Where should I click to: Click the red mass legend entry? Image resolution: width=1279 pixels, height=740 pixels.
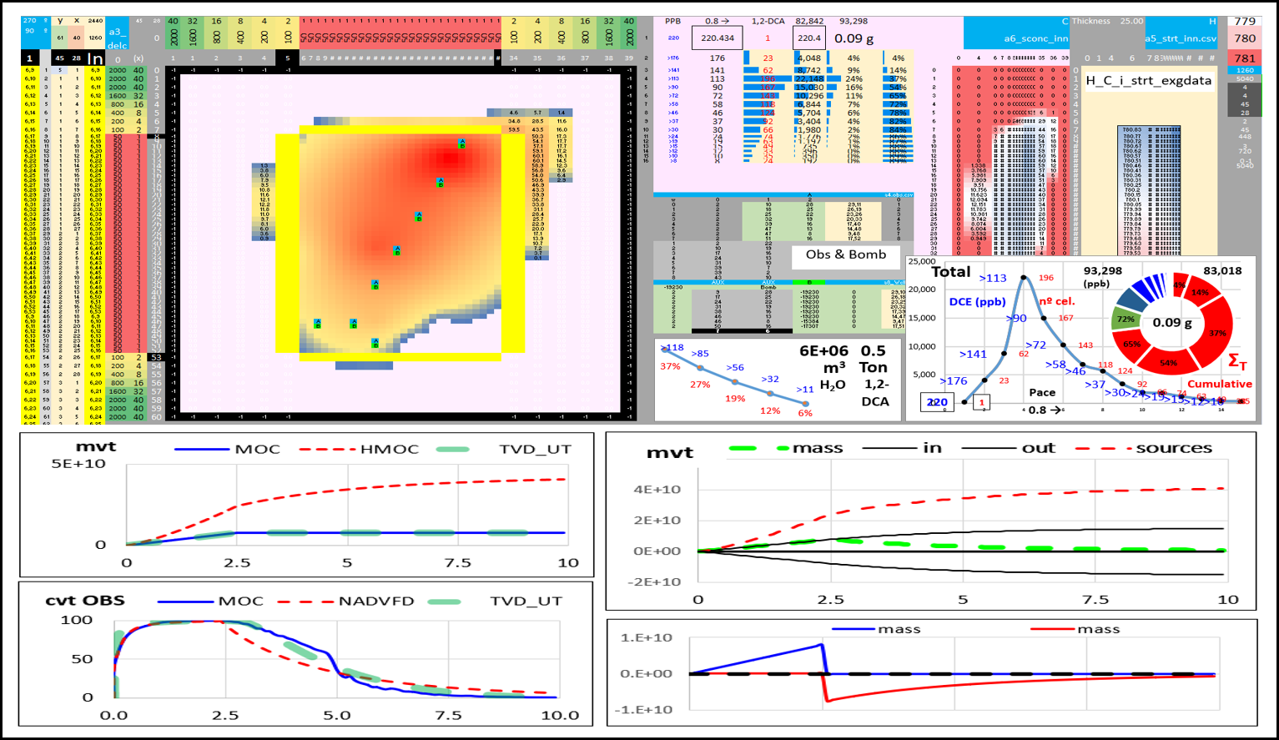[1075, 629]
